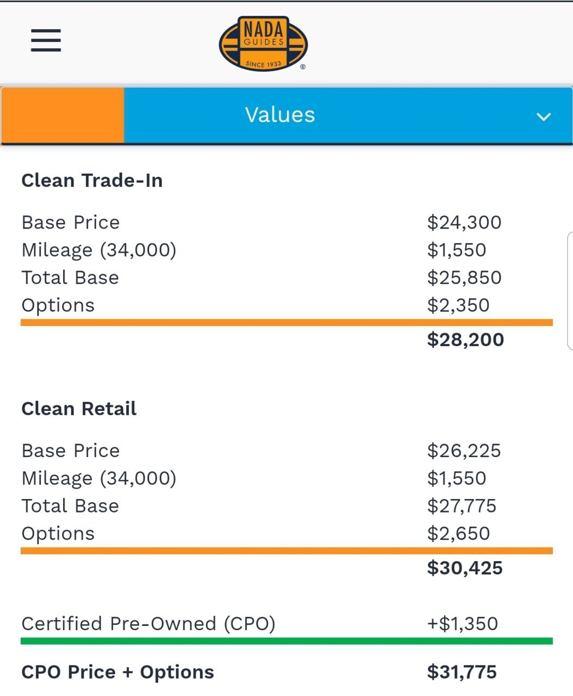
Task: Click the orange section tab
Action: [63, 115]
